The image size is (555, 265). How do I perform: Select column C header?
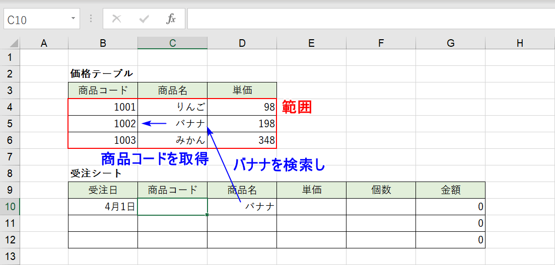click(x=172, y=43)
